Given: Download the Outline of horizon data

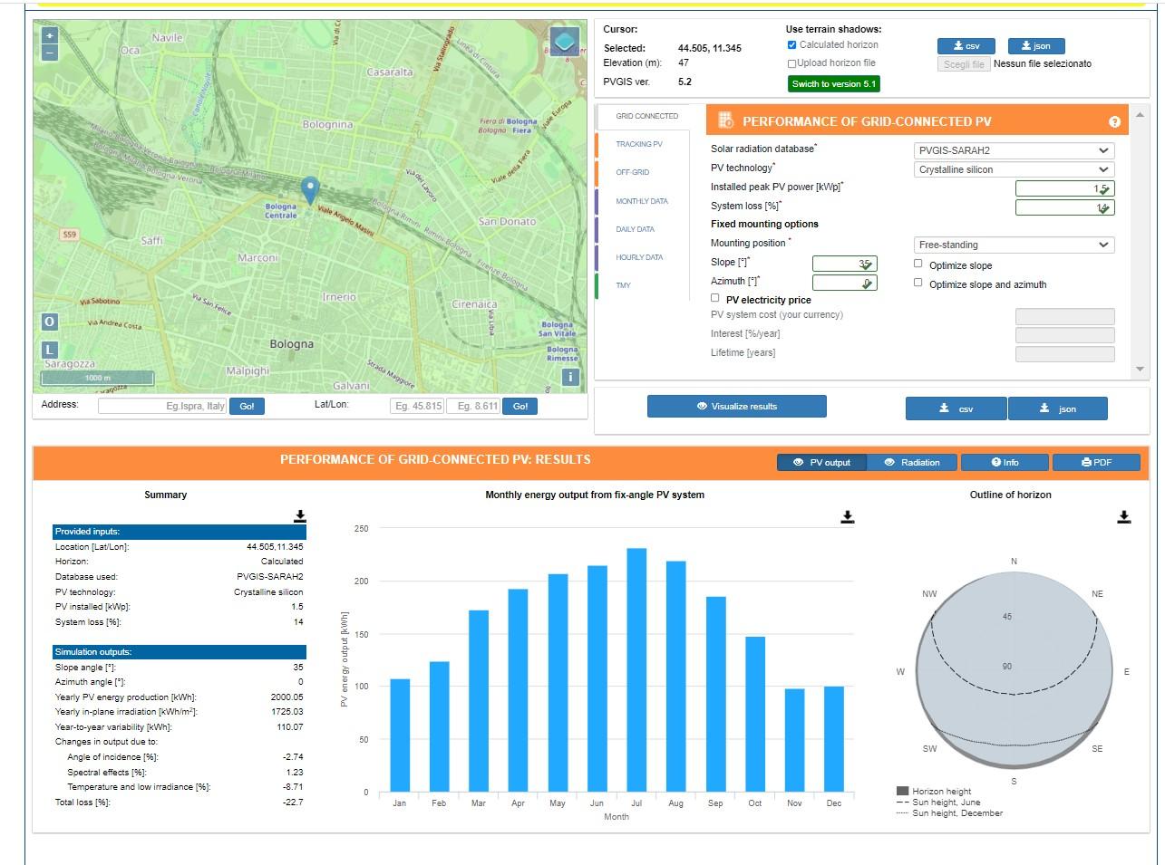Looking at the screenshot, I should [1124, 516].
